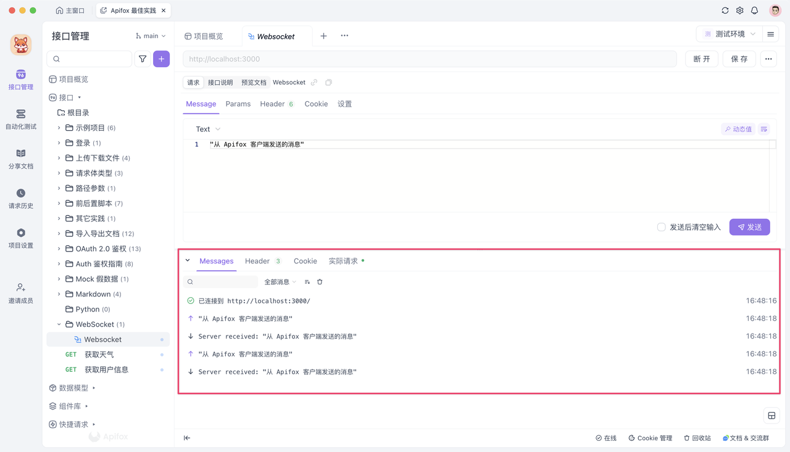Switch to the 接口说明 view
This screenshot has height=452, width=790.
(x=220, y=83)
